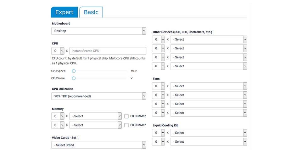Image resolution: width=302 pixels, height=153 pixels.
Task: Open second Liquid Cooling Kit quantity dropdown
Action: pyautogui.click(x=159, y=141)
